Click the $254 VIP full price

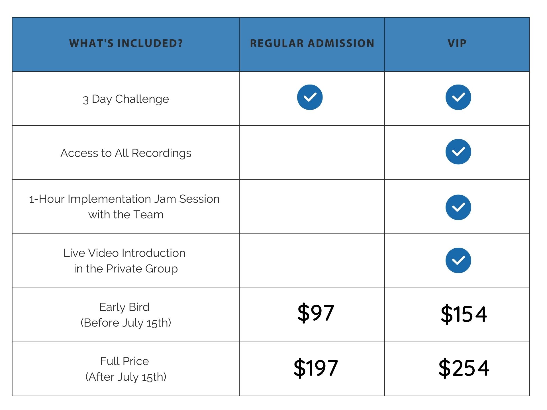[464, 368]
